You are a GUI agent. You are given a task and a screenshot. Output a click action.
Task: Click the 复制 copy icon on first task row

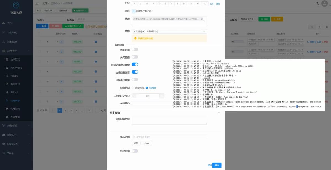coord(308,42)
